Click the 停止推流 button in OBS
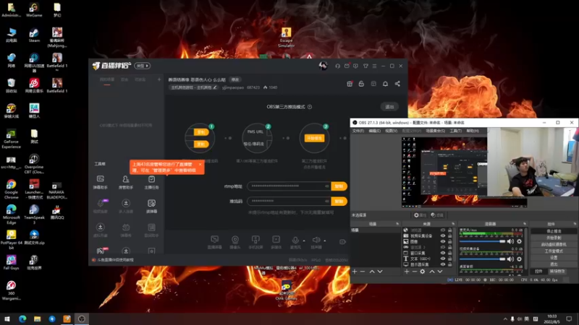The image size is (579, 325). click(x=554, y=231)
